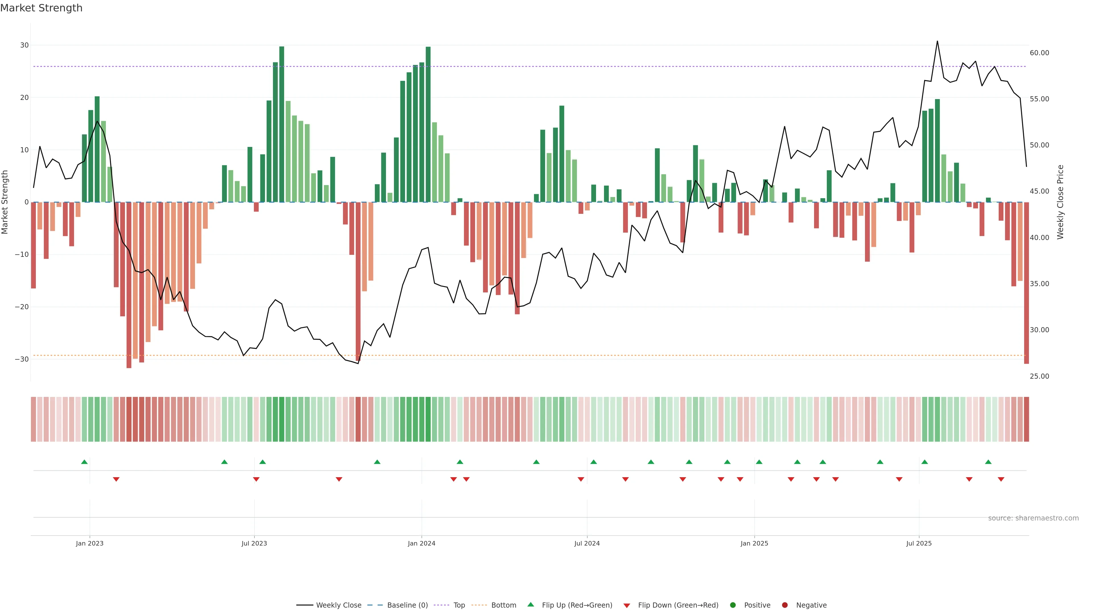Click the last green flip-up marker on right

988,462
